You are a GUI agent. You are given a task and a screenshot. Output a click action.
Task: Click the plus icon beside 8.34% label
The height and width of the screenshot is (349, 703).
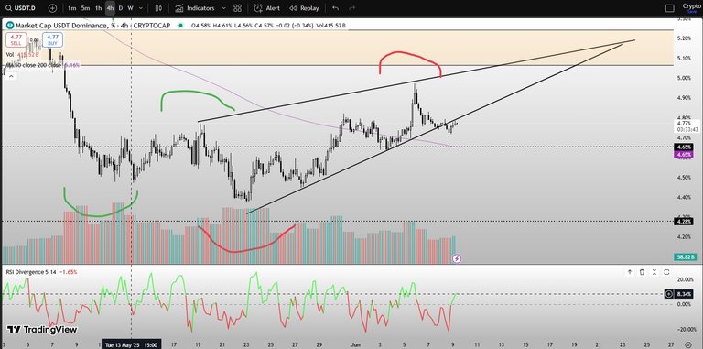(x=669, y=294)
